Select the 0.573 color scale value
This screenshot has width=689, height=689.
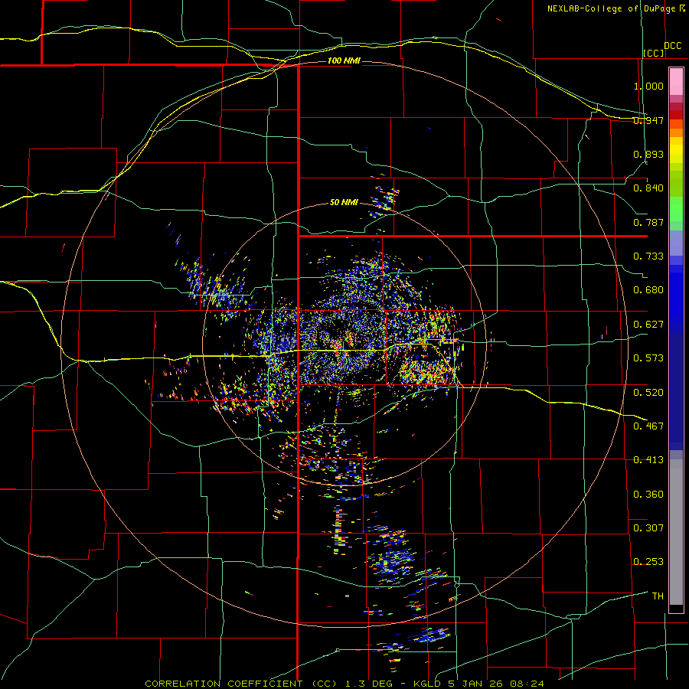(x=648, y=358)
